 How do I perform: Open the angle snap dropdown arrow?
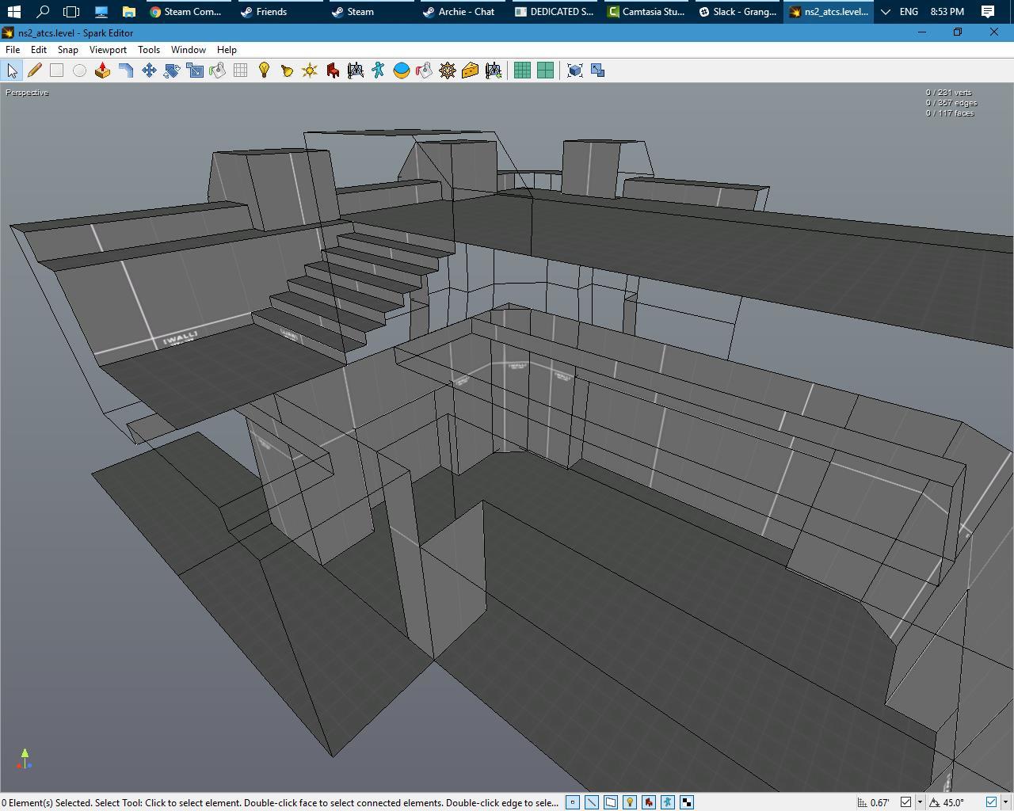coord(1004,802)
